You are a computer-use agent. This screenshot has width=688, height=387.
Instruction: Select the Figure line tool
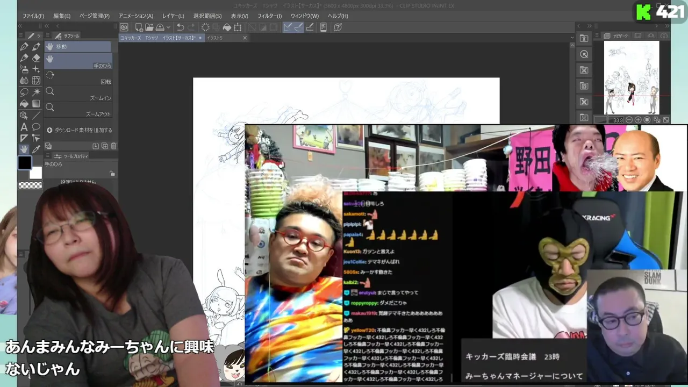[36, 116]
